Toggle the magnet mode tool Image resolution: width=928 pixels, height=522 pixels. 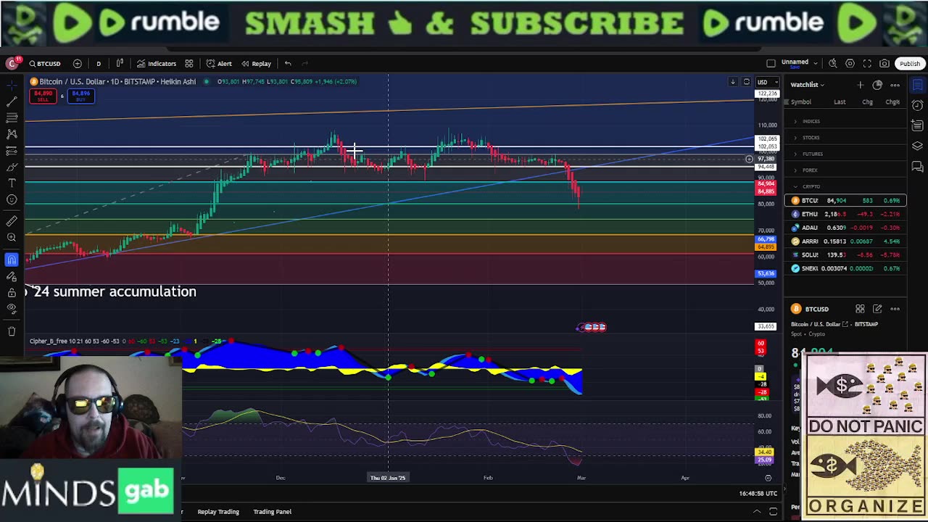12,259
